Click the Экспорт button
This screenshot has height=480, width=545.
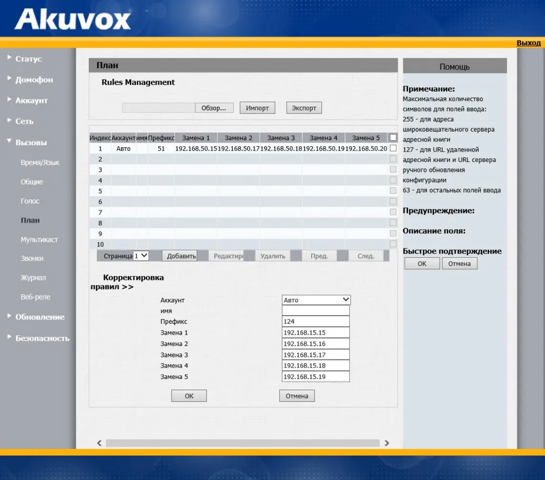point(304,108)
